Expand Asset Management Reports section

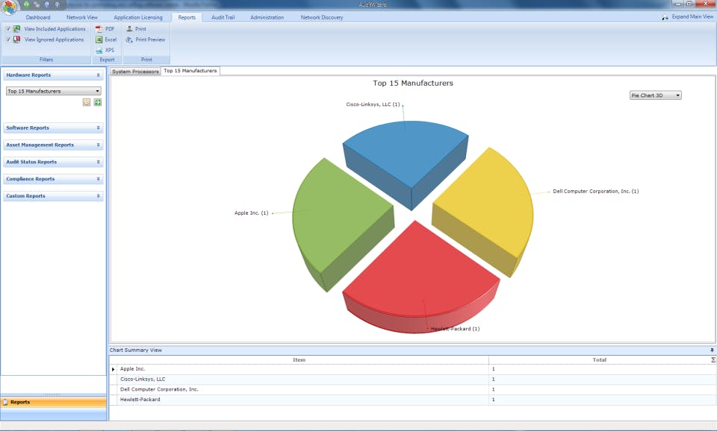coord(53,145)
